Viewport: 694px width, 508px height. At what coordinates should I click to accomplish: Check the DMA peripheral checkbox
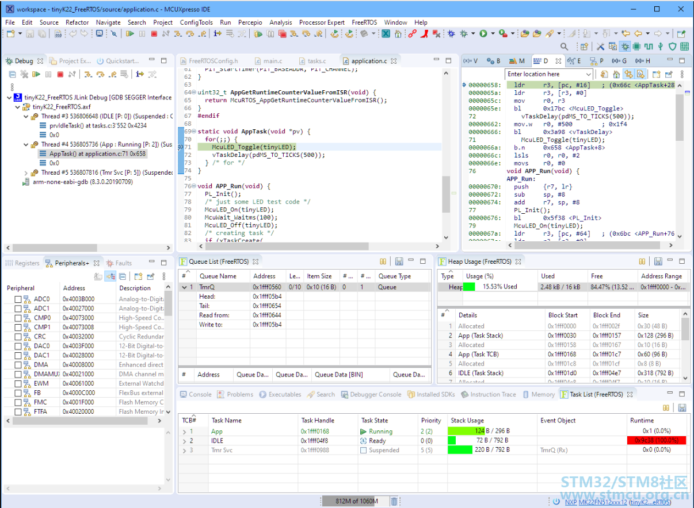coord(18,365)
